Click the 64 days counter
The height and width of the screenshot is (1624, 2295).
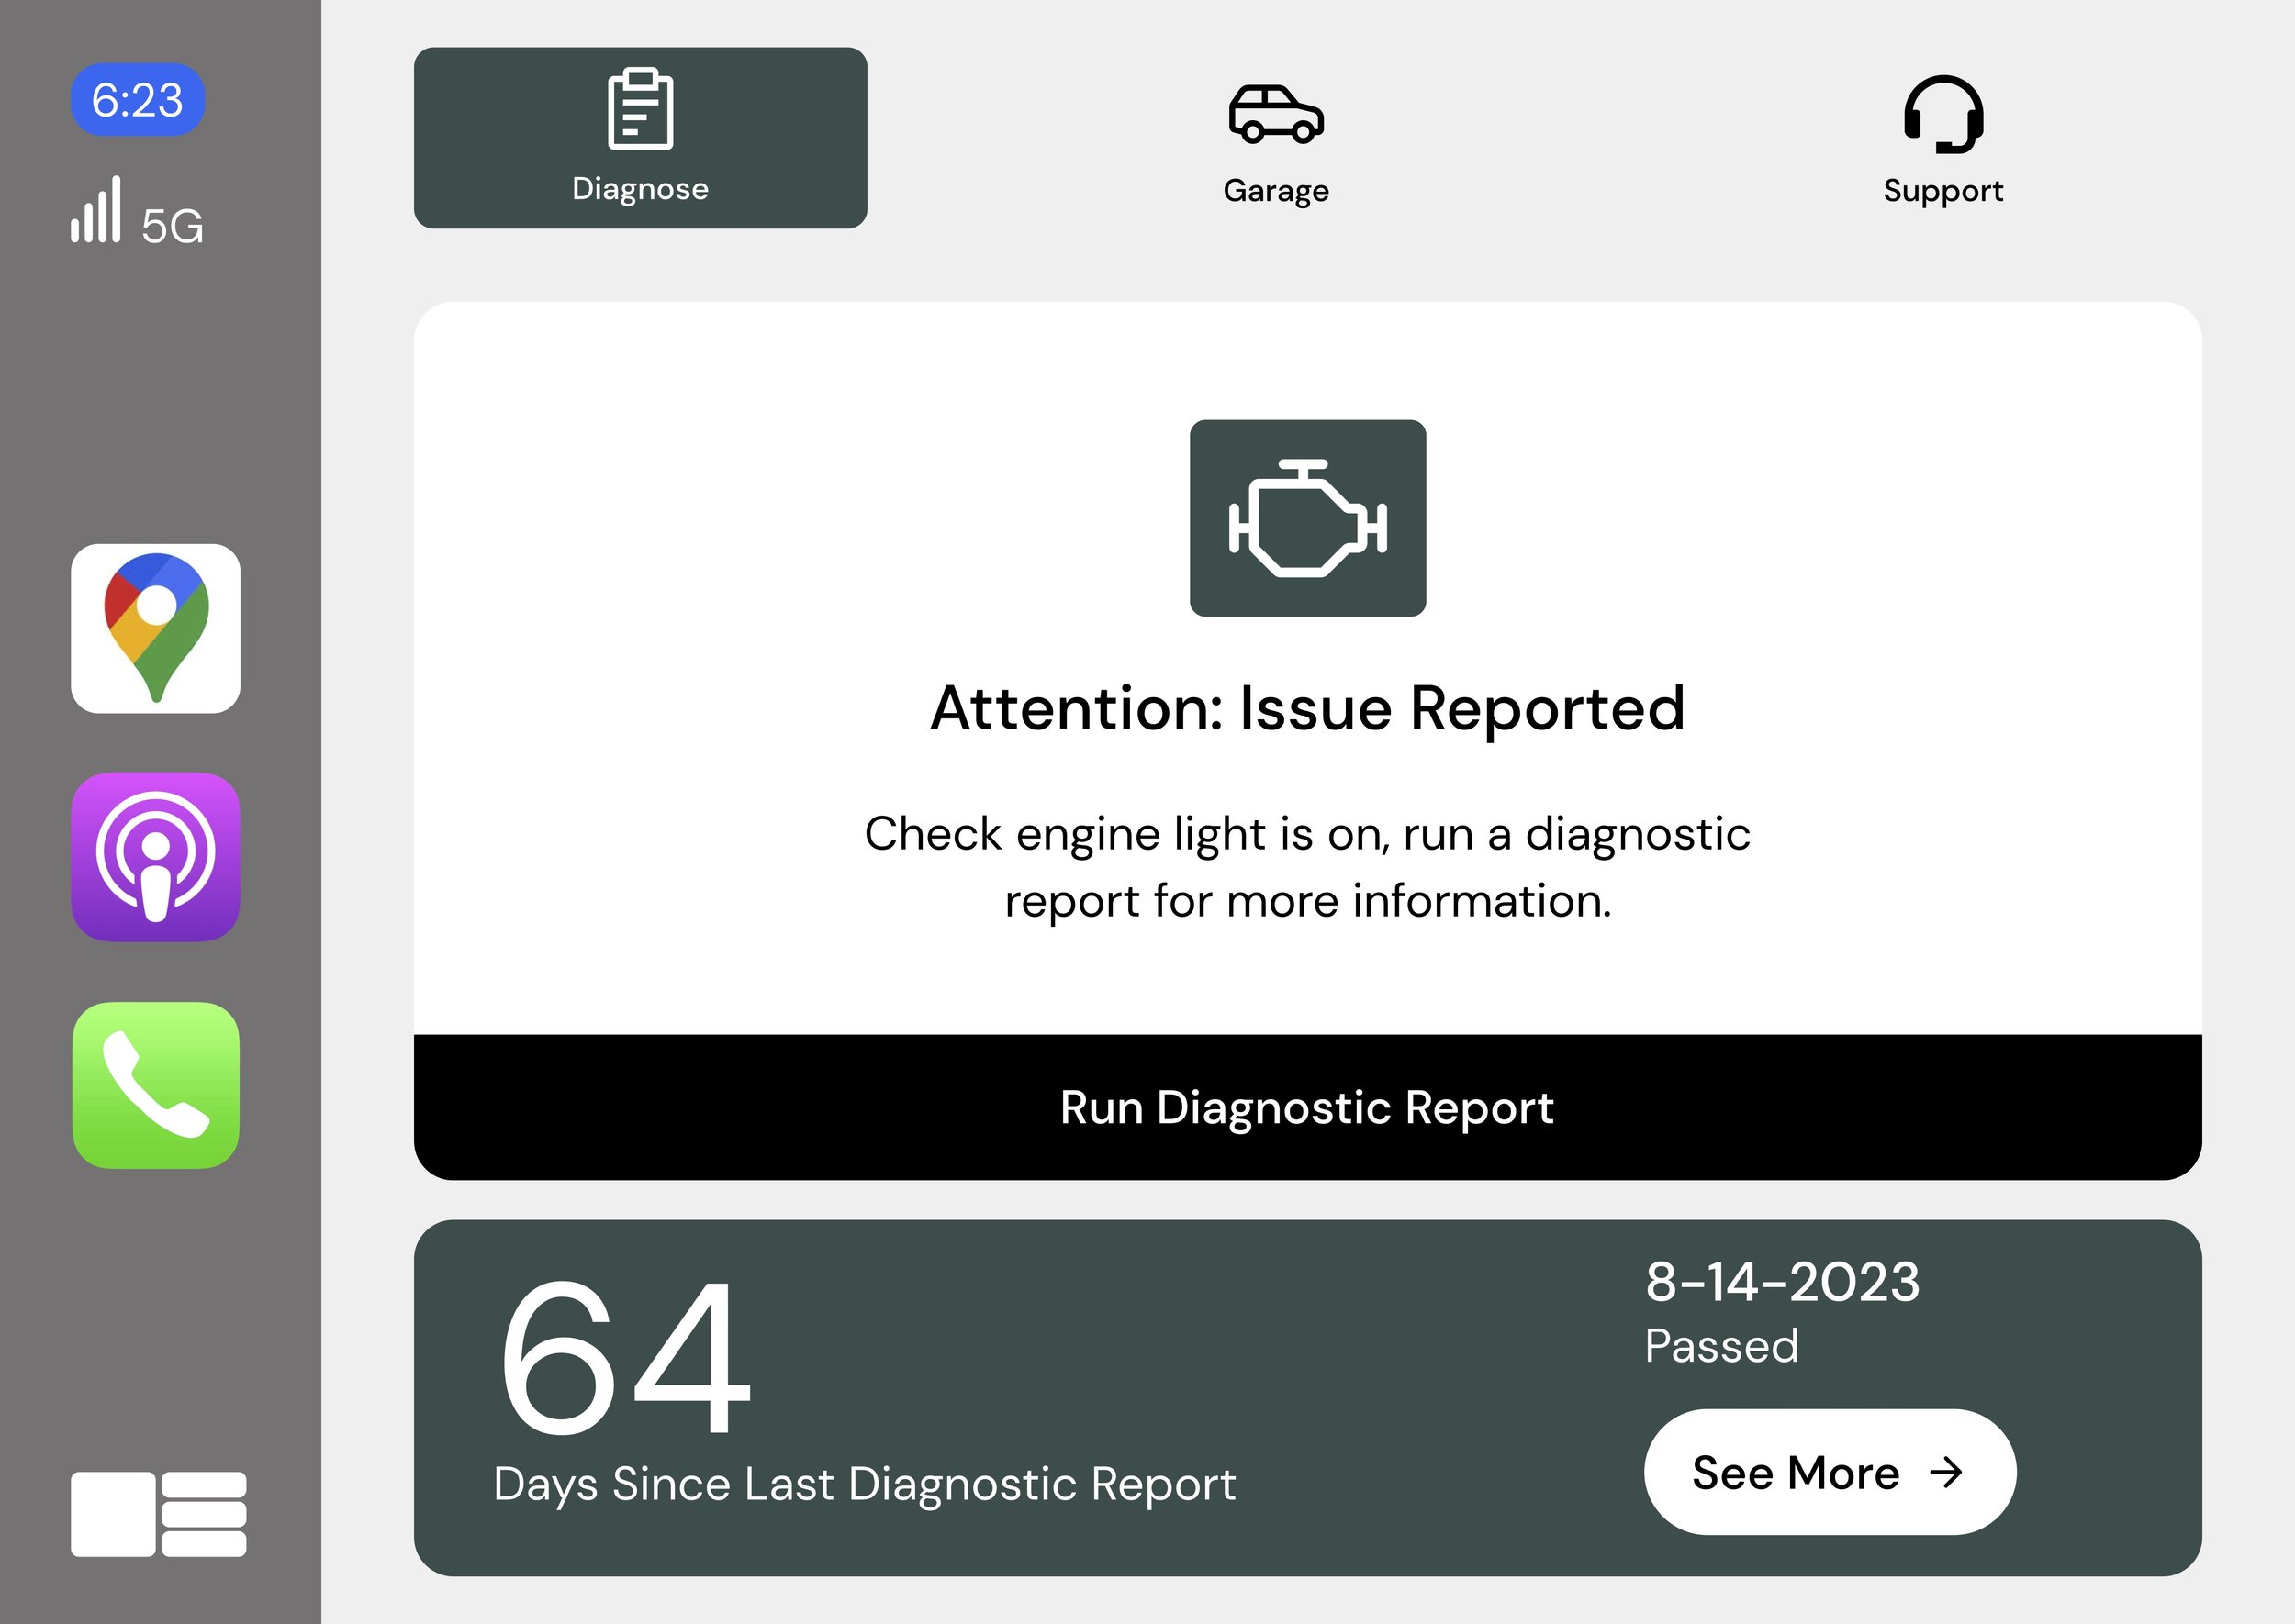point(624,1357)
